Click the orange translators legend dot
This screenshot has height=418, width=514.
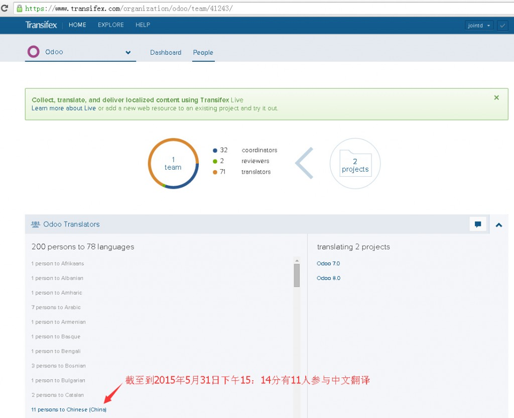[x=215, y=172]
